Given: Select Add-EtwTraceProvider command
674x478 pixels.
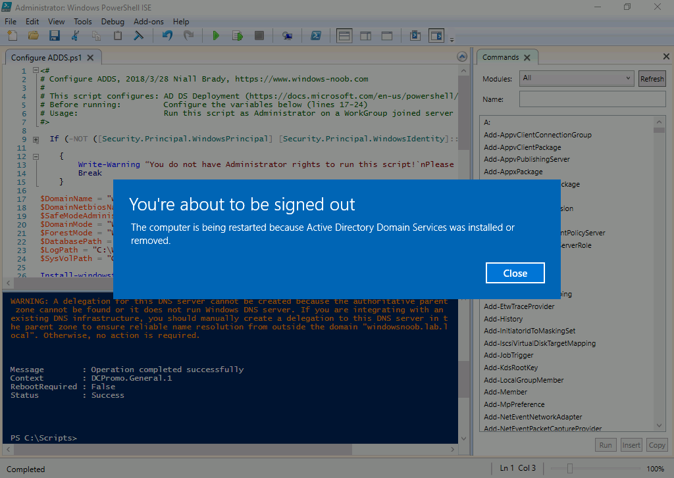Looking at the screenshot, I should [519, 306].
